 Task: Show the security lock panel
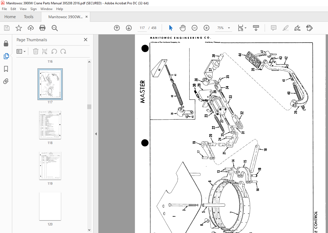[6, 43]
